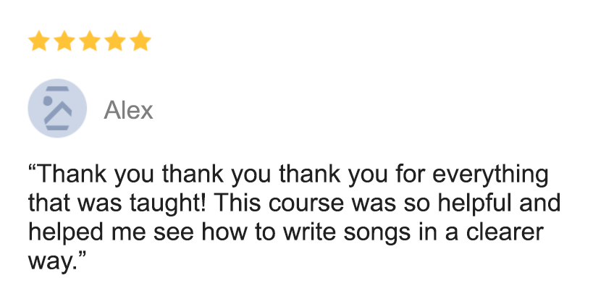614x291 pixels.
Task: Click the small dot inside the avatar logo
Action: pyautogui.click(x=47, y=101)
